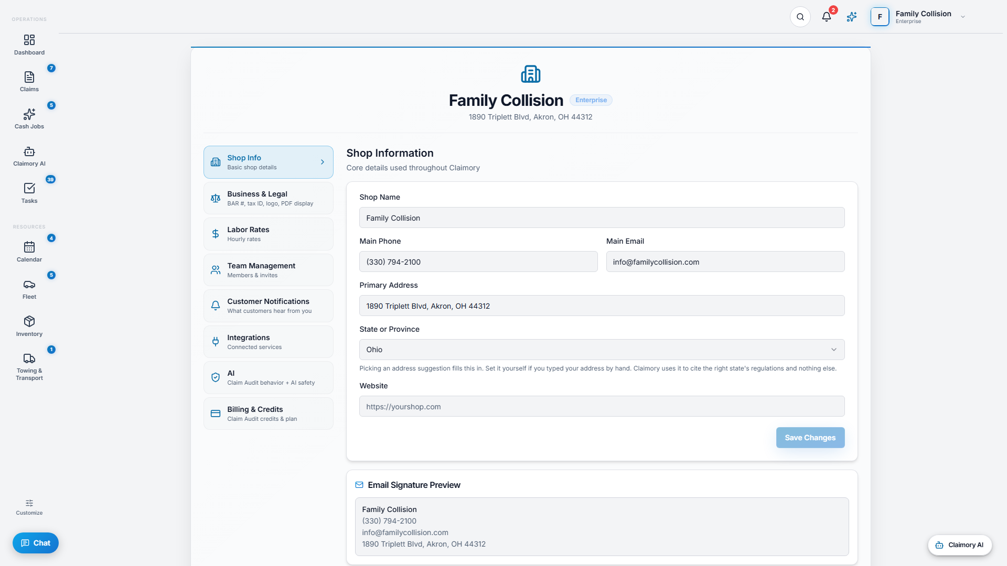Open Claimory AI robot icon in sidebar

pos(29,151)
